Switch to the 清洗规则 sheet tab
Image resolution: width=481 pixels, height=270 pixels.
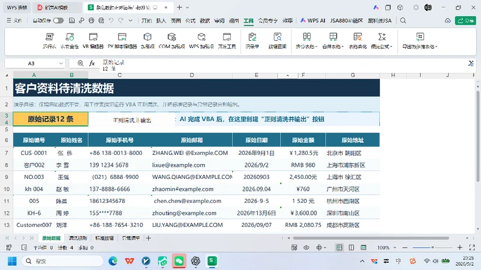[78, 238]
